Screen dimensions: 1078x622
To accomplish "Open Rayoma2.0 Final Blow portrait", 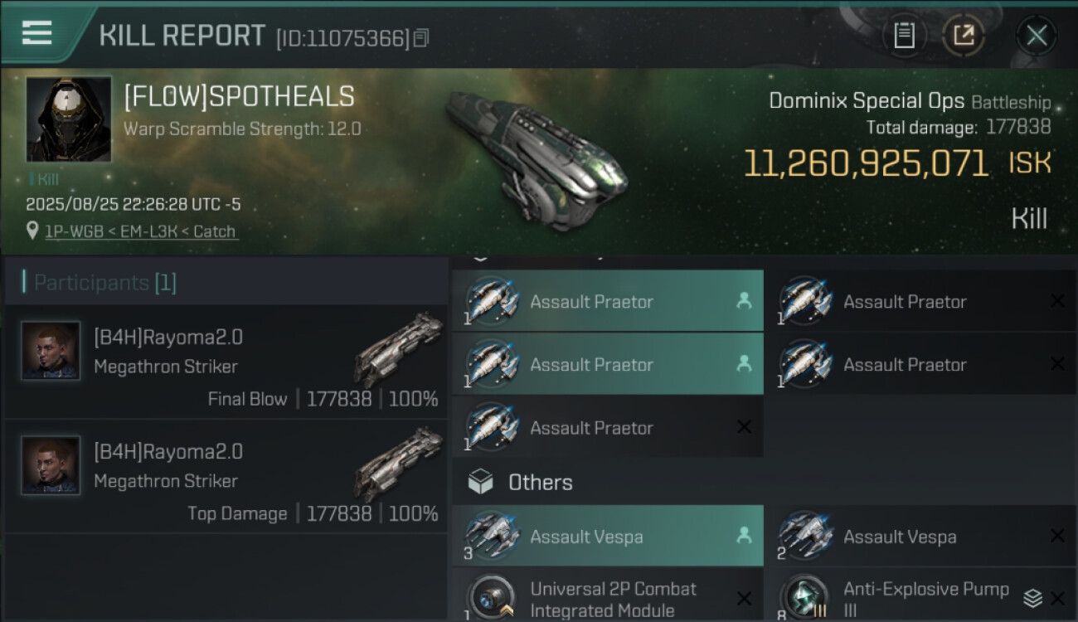I will 51,351.
